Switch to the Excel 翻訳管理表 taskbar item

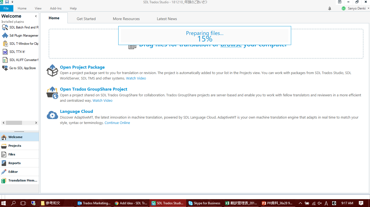pos(241,203)
